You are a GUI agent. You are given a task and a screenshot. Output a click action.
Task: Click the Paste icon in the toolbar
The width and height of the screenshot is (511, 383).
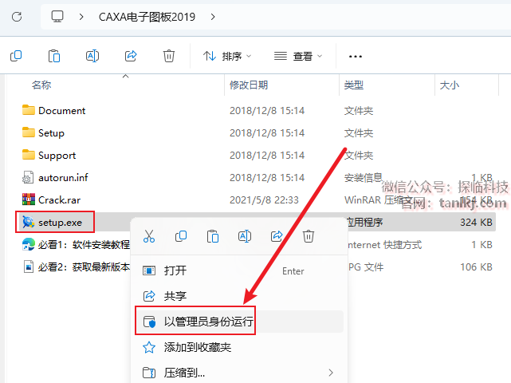click(x=54, y=56)
